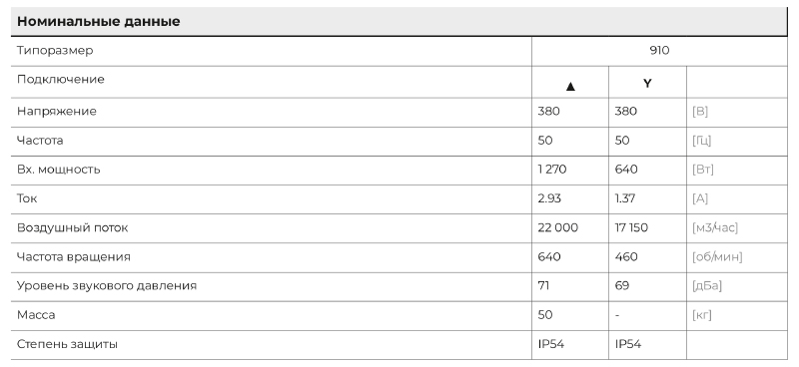Viewport: 799px width, 367px height.
Task: Click the current value 2.93
Action: (x=549, y=198)
